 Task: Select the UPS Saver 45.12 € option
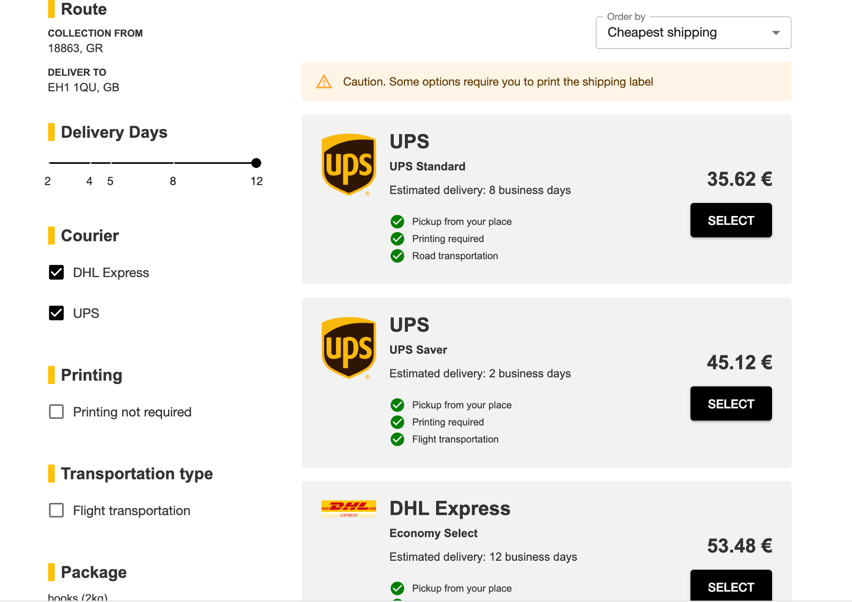point(731,404)
